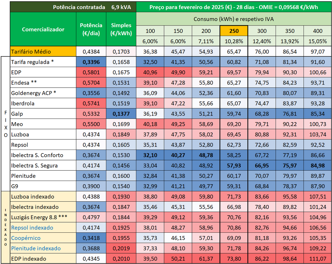This screenshot has width=332, height=264.
Task: Select the Tarifa regulada * row label
Action: point(43,62)
